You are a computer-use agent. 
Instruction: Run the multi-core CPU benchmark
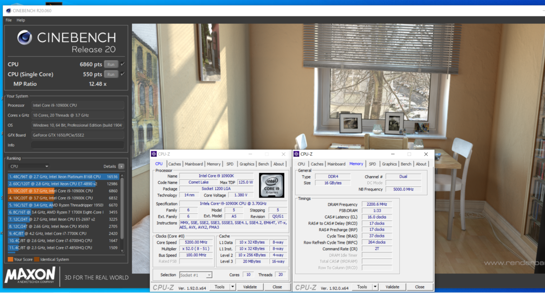[x=111, y=64]
